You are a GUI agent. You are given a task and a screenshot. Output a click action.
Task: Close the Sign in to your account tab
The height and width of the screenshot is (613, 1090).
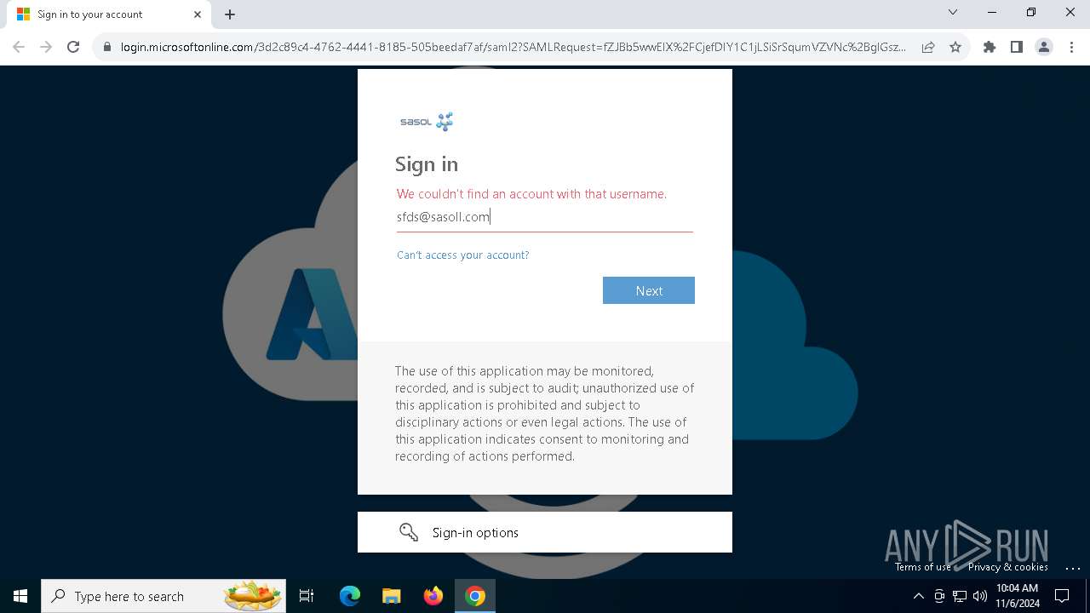pyautogui.click(x=198, y=14)
